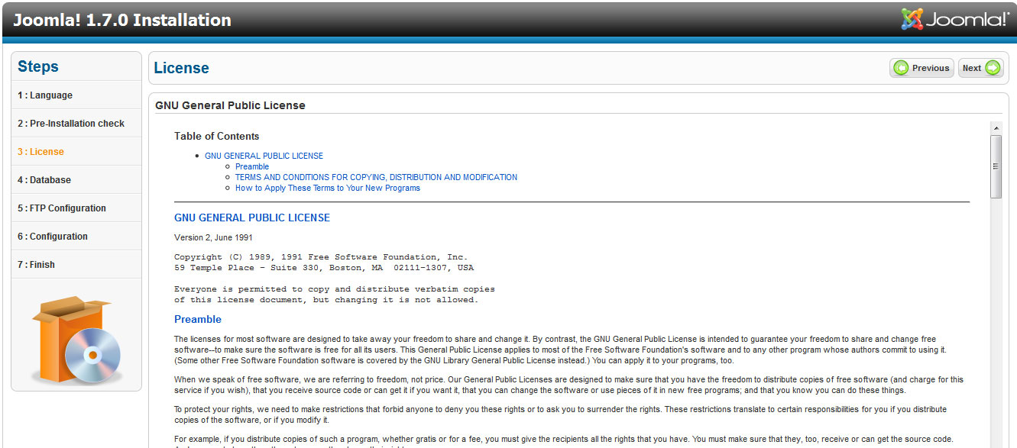This screenshot has height=448, width=1017.
Task: Click the GNU General Public License panel title
Action: [x=230, y=105]
